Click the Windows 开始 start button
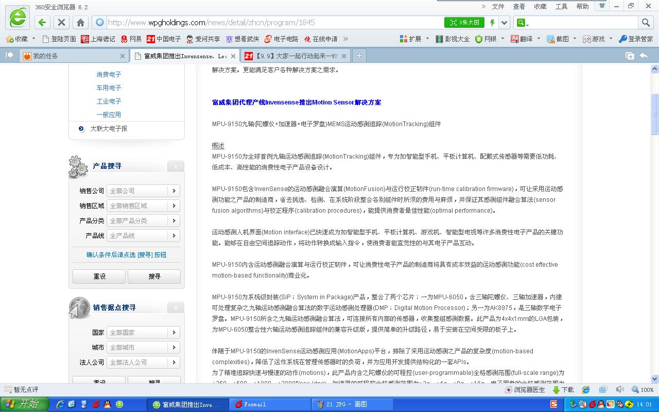The image size is (659, 412). tap(24, 404)
